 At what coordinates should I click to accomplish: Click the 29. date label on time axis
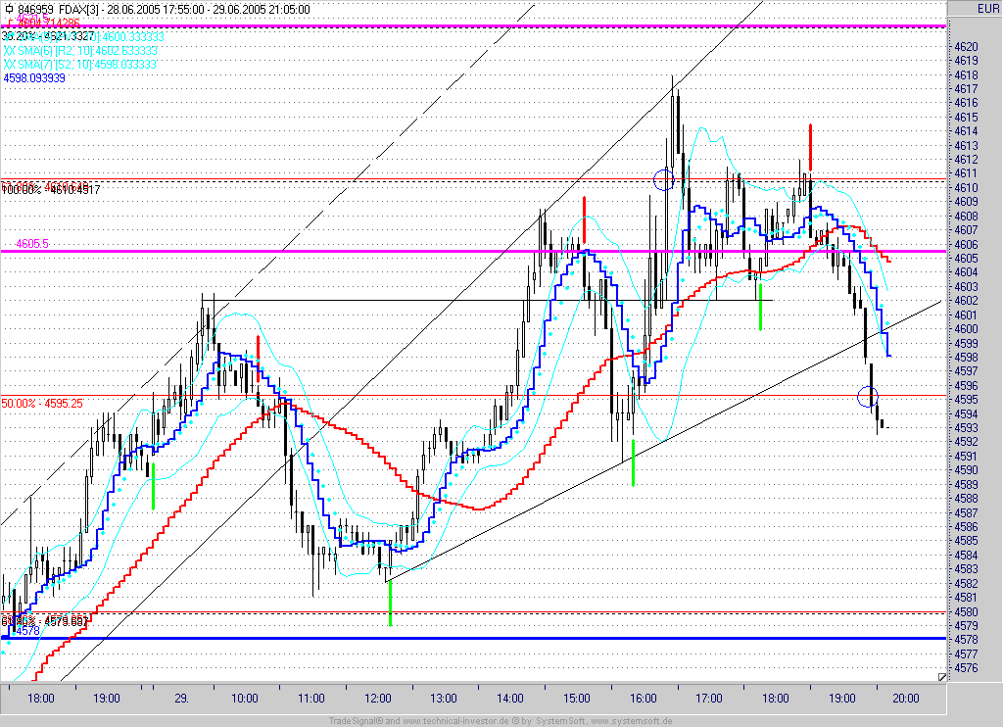[x=181, y=699]
